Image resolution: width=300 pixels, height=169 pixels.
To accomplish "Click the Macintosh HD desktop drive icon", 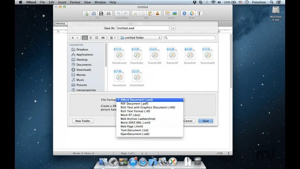I will pos(276,13).
